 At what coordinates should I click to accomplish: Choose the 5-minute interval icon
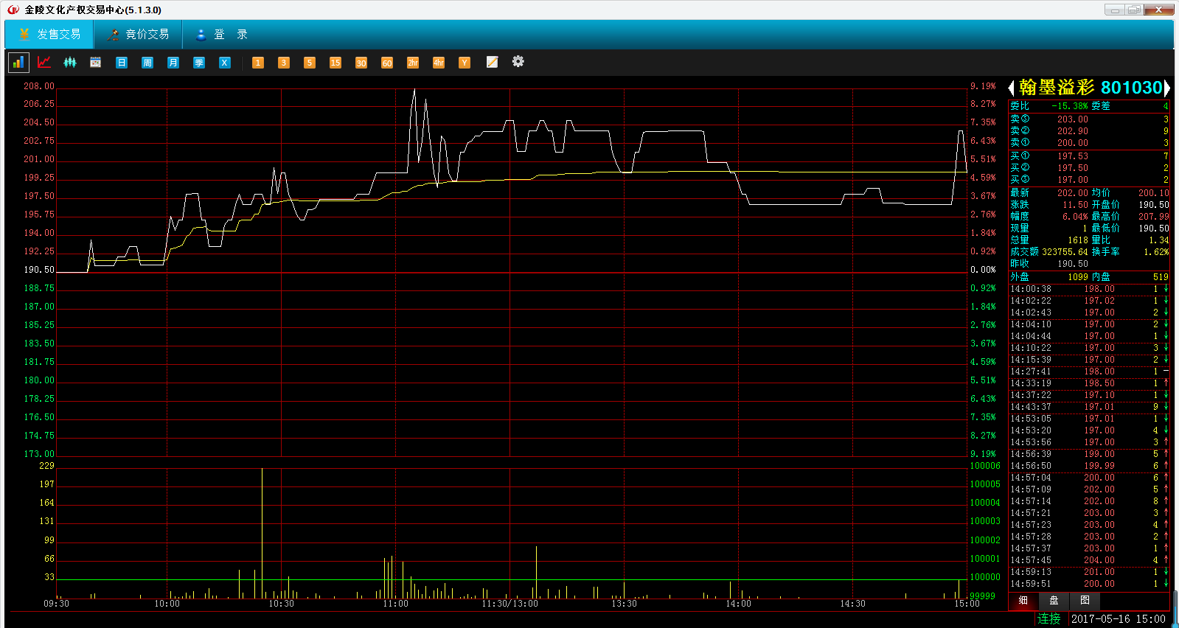pos(310,63)
